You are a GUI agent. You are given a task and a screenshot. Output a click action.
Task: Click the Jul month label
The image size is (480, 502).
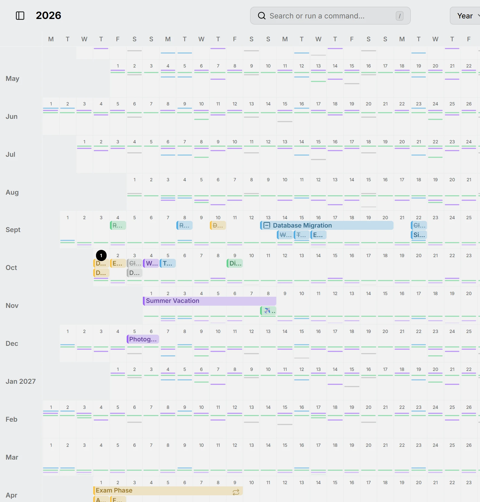tap(10, 155)
